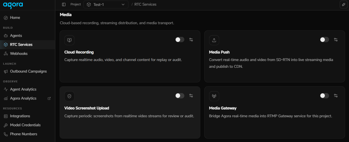Click the Video Screenshot Upload shield icon
Viewport: 349px width, 142px height.
[x=69, y=96]
